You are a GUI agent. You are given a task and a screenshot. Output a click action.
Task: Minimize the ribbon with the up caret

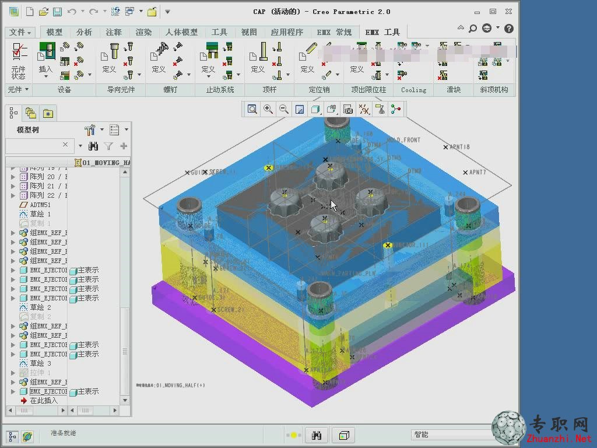tap(461, 28)
